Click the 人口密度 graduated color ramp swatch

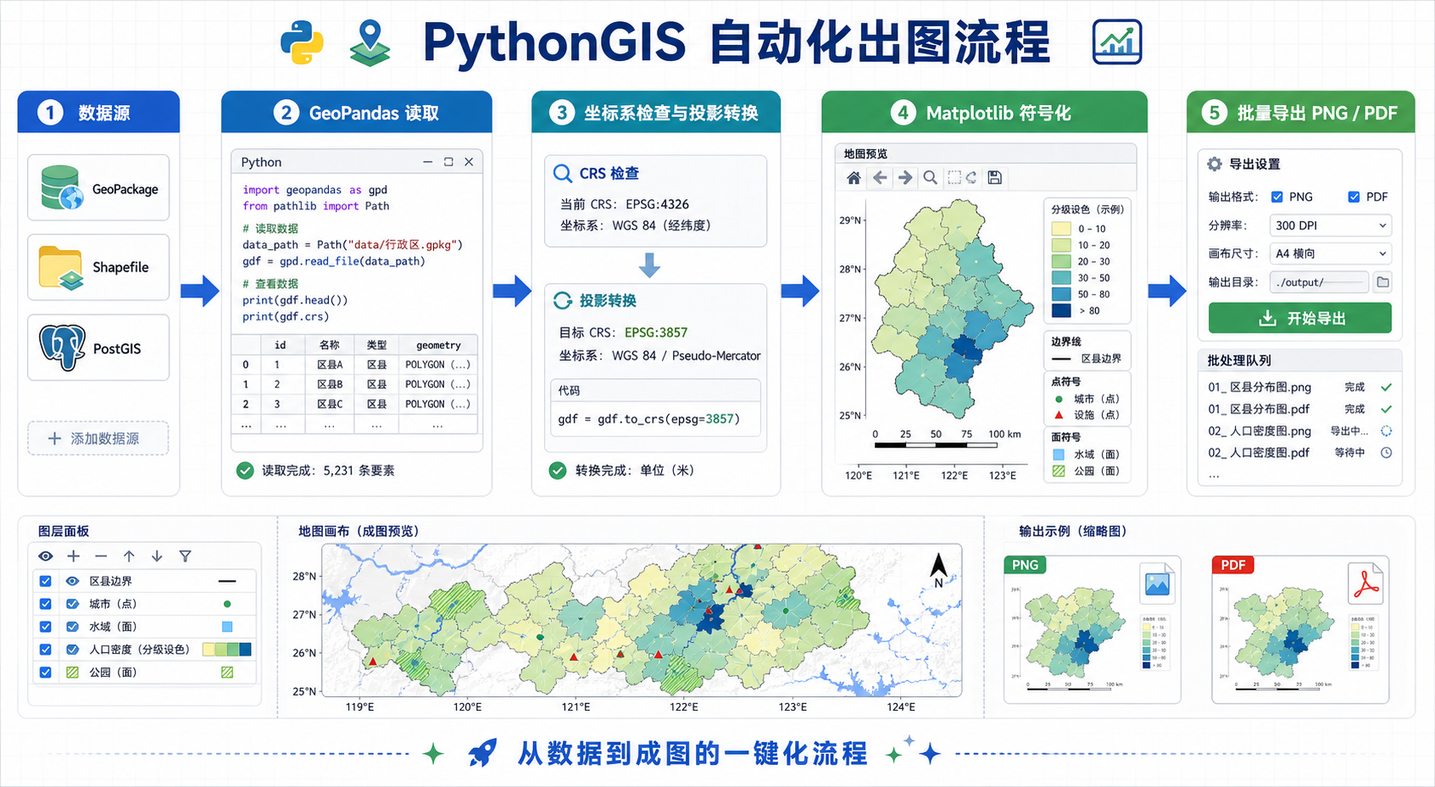227,650
